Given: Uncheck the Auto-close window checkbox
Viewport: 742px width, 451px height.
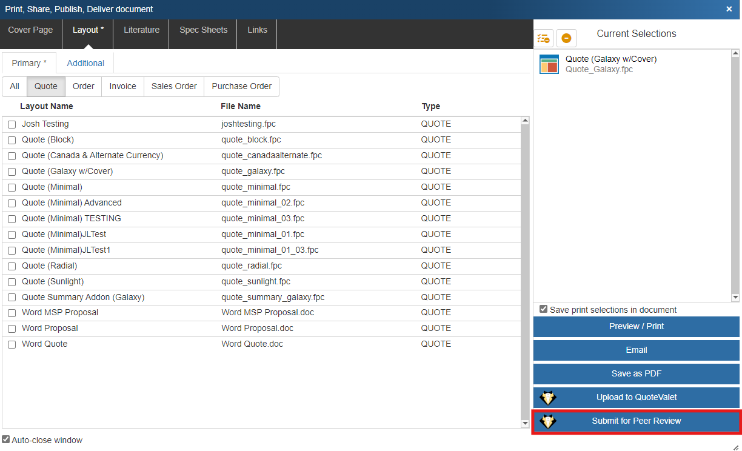Looking at the screenshot, I should pos(6,439).
